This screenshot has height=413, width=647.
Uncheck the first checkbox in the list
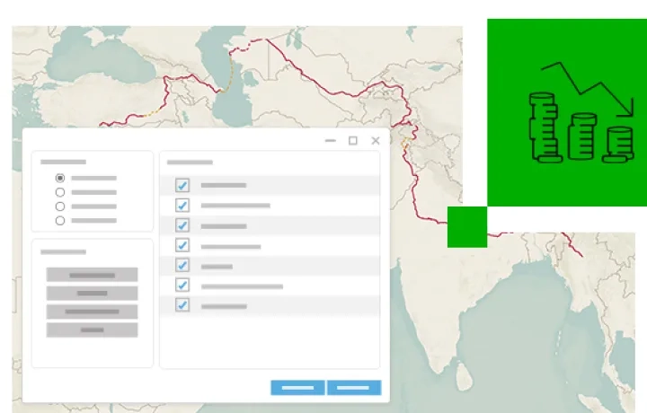pos(182,185)
